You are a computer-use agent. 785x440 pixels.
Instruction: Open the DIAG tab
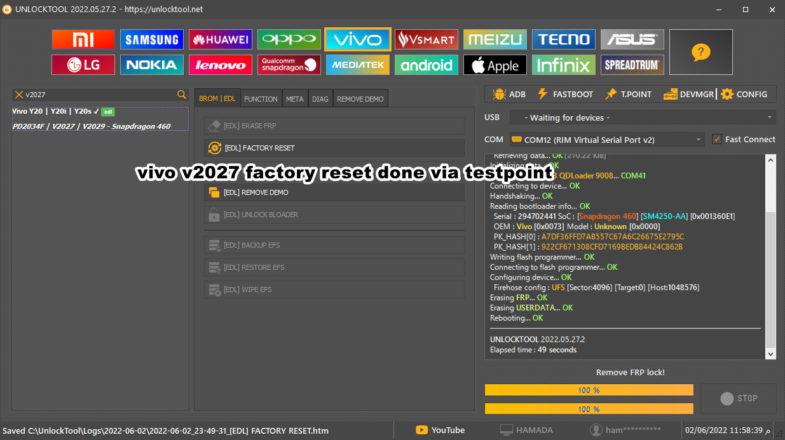tap(320, 98)
